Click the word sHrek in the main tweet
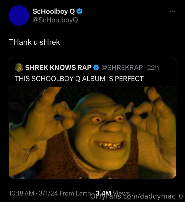The height and width of the screenshot is (202, 185). point(50,42)
